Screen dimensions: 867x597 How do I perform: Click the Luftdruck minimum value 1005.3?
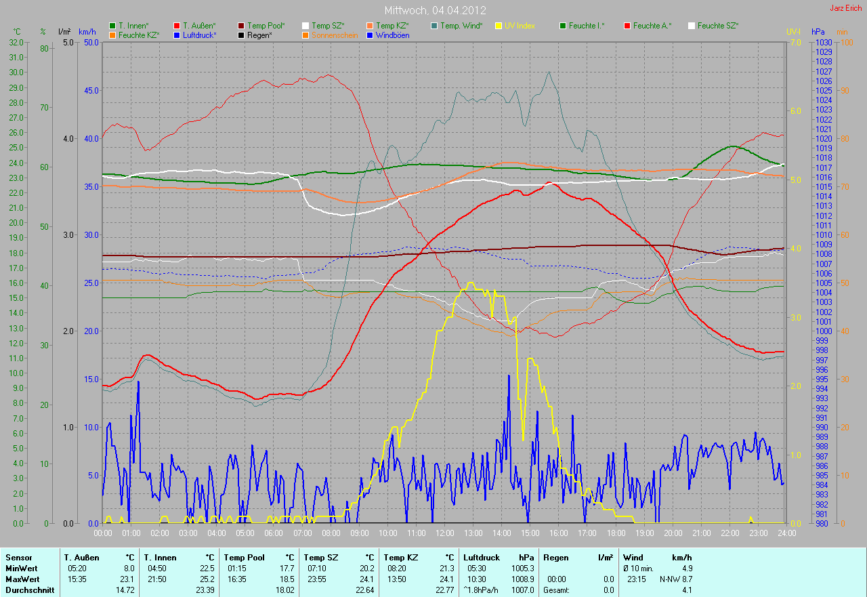[x=522, y=569]
